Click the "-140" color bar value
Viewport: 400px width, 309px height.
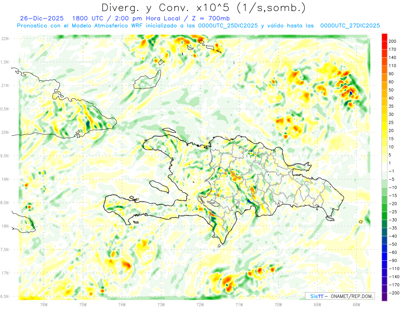pos(394,277)
